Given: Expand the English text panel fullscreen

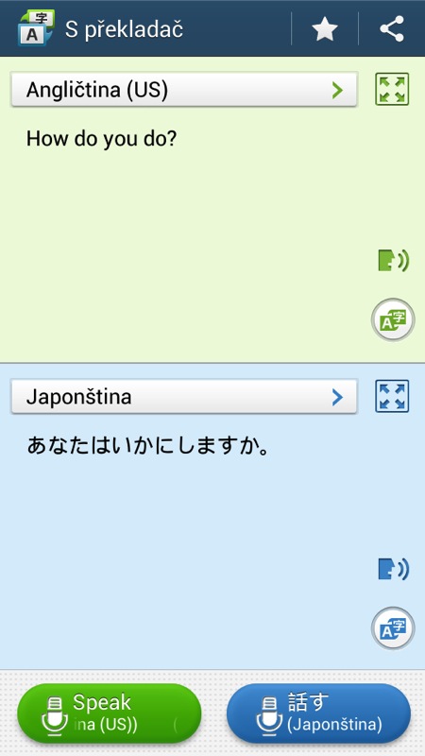Looking at the screenshot, I should (392, 89).
